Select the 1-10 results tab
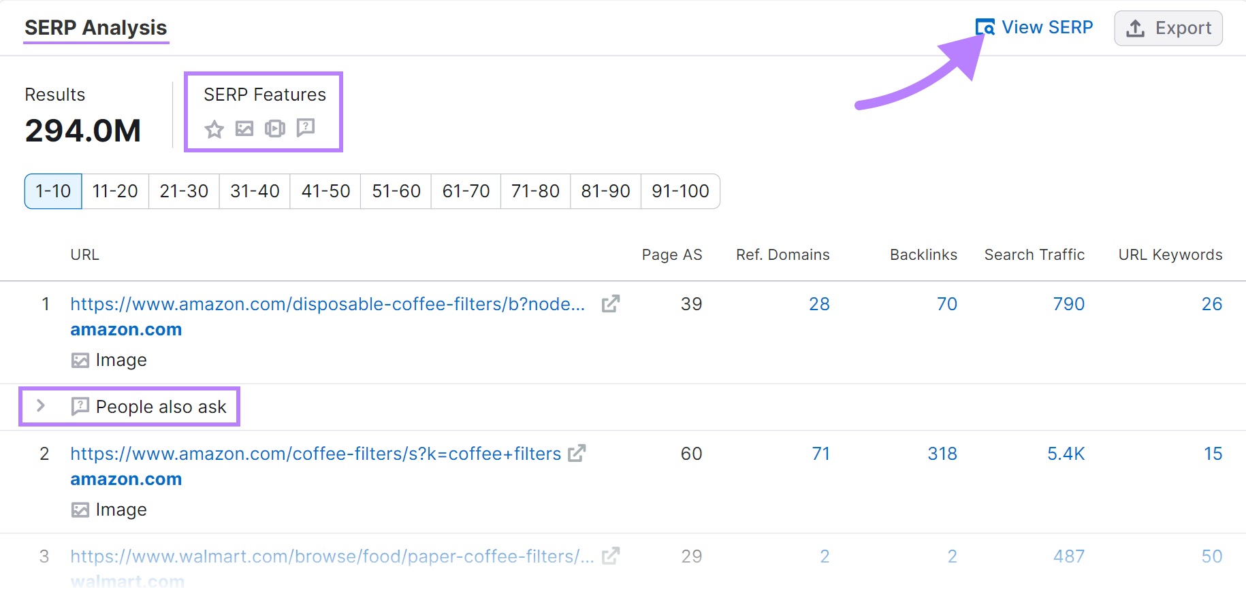This screenshot has height=600, width=1246. 53,191
